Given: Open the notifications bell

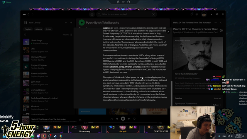Looking at the screenshot, I should (191, 14).
